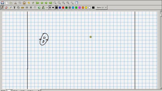Pick the light green color swatch
Image resolution: width=162 pixels, height=91 pixels.
pos(76,8)
